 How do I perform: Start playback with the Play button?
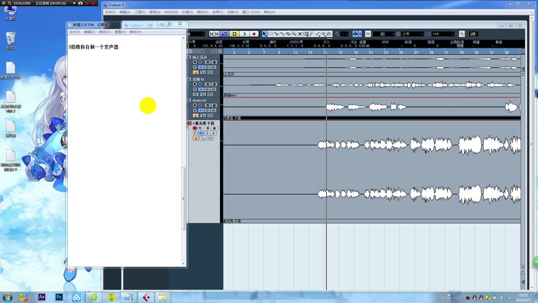[245, 34]
